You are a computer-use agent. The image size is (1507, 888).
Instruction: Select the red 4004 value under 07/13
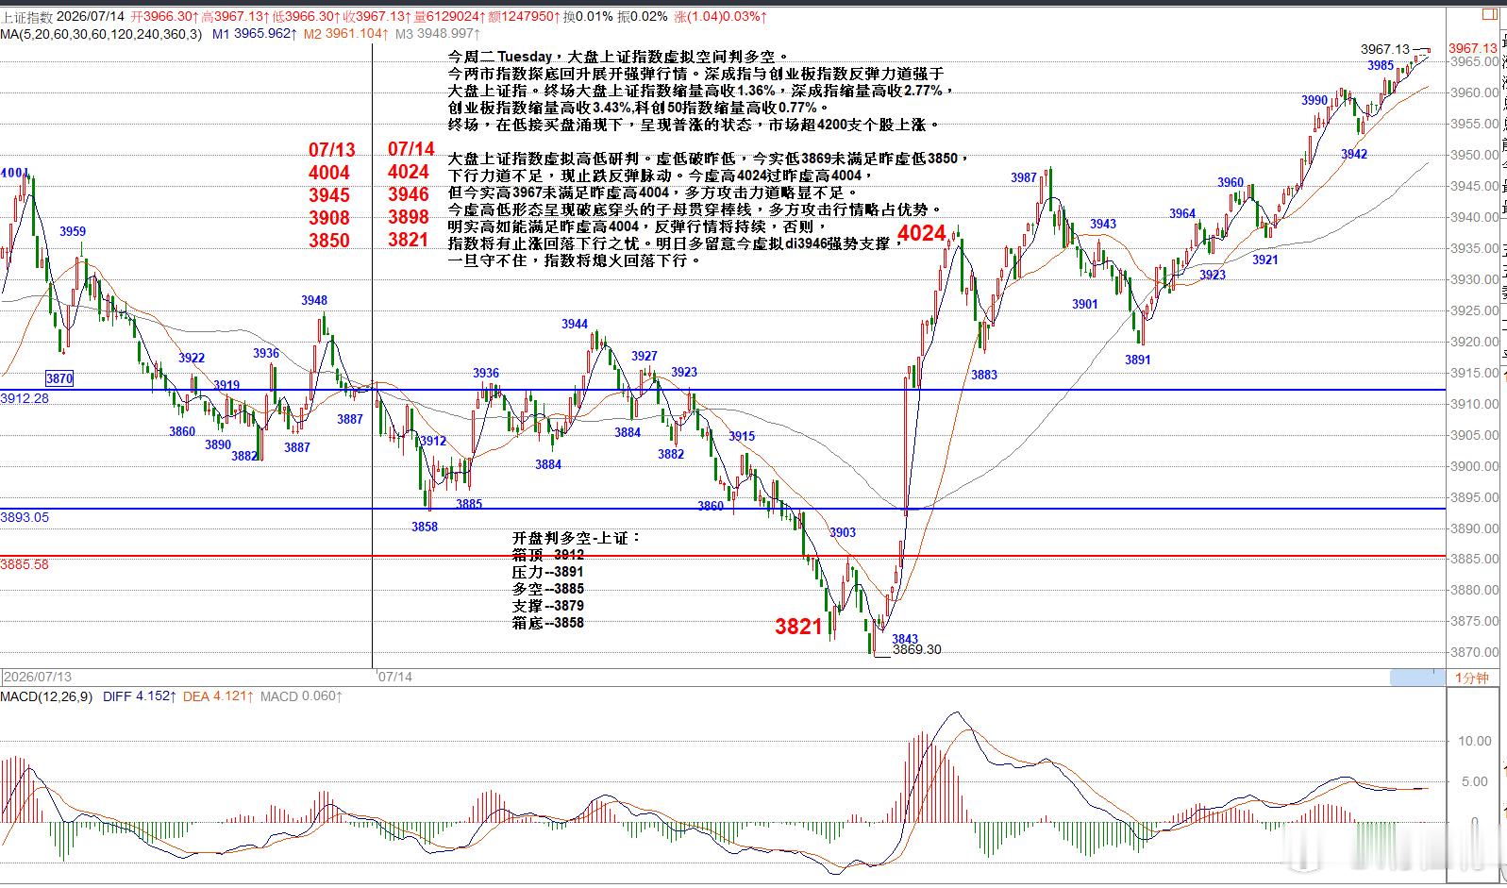tap(329, 173)
